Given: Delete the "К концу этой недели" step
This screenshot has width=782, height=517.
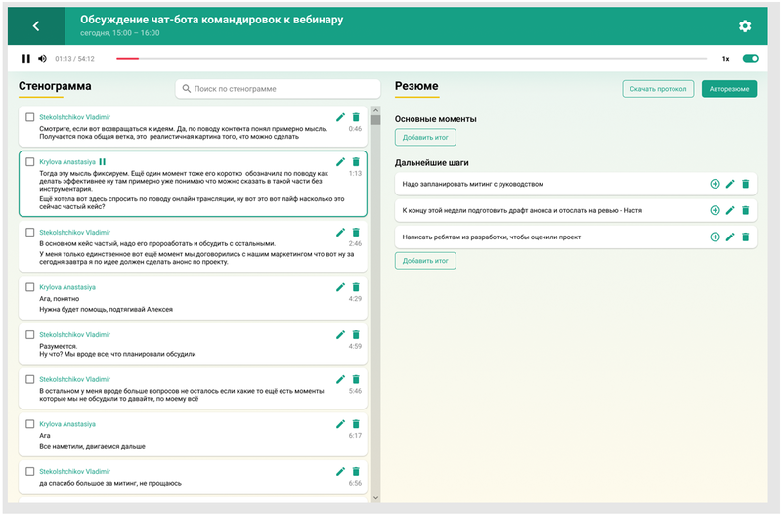Looking at the screenshot, I should (745, 210).
